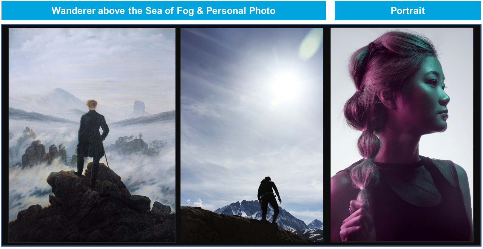Open the personal mountain silhouette photo
The width and height of the screenshot is (483, 249).
(x=252, y=135)
